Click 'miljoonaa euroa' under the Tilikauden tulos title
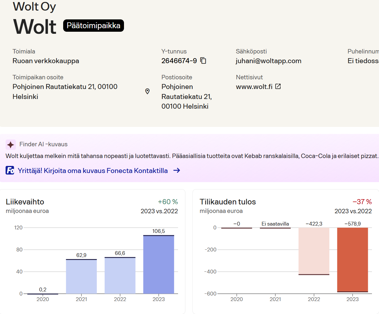The width and height of the screenshot is (379, 314). [x=221, y=211]
